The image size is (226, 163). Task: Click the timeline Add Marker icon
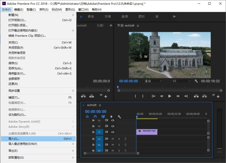(x=111, y=117)
